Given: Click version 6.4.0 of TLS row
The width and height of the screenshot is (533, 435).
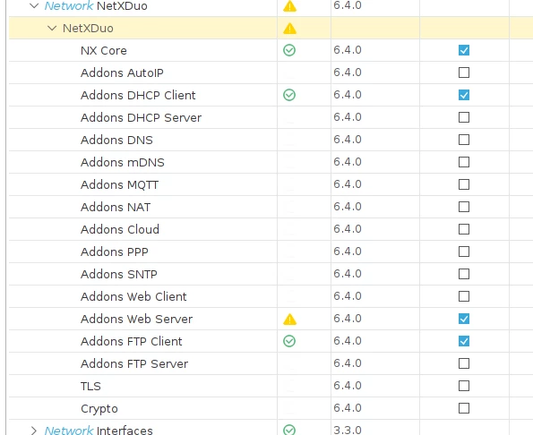Looking at the screenshot, I should [x=348, y=386].
